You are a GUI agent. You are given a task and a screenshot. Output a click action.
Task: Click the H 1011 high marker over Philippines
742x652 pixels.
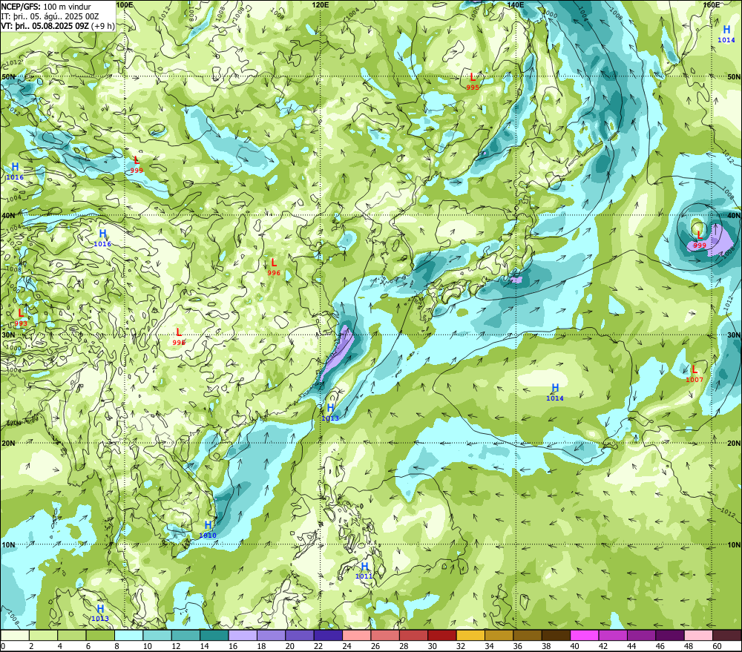pyautogui.click(x=364, y=570)
